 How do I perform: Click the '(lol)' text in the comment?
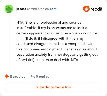(x=31, y=60)
